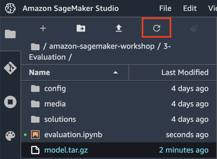Image resolution: width=217 pixels, height=159 pixels.
Task: Navigate to amazon-sagemaker-workshop breadcrumb
Action: (102, 46)
